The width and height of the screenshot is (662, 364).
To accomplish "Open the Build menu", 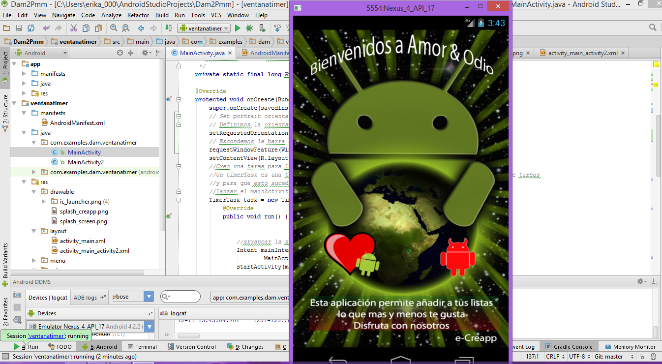I will pyautogui.click(x=162, y=15).
